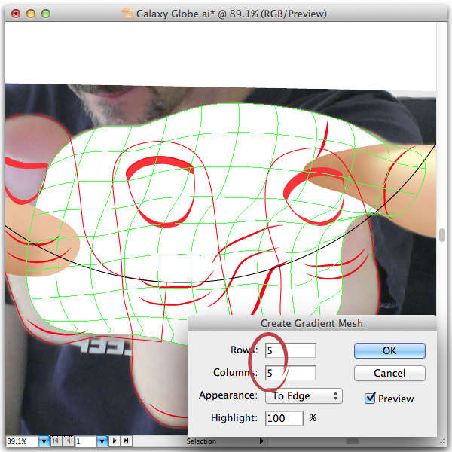Go to next artboard
Screen dimensions: 452x452
[115, 441]
